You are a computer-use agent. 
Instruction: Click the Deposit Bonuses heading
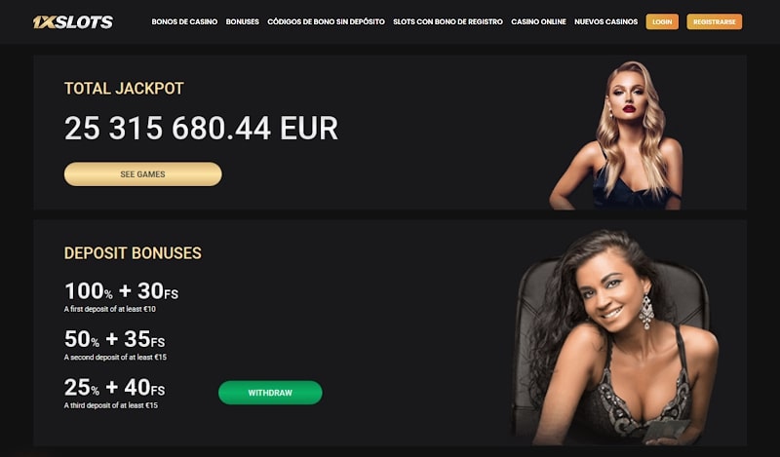coord(133,253)
